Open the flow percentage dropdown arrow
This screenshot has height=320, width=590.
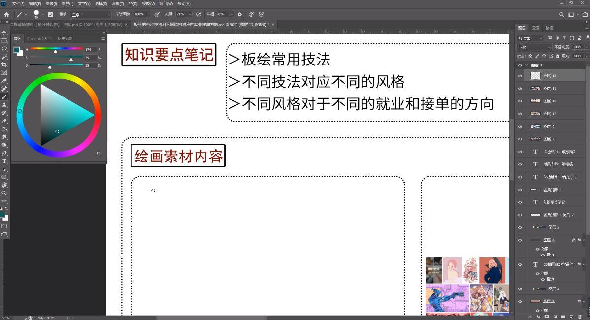point(190,14)
